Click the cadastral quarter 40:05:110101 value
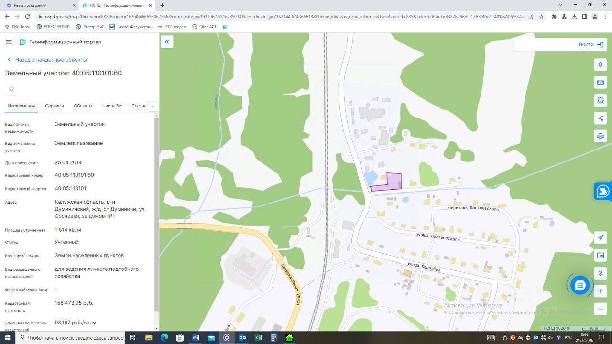The height and width of the screenshot is (344, 612). pos(71,188)
